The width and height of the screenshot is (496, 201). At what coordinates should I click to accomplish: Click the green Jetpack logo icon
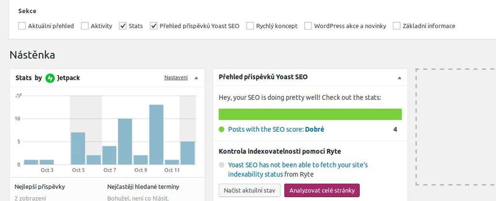click(x=50, y=78)
